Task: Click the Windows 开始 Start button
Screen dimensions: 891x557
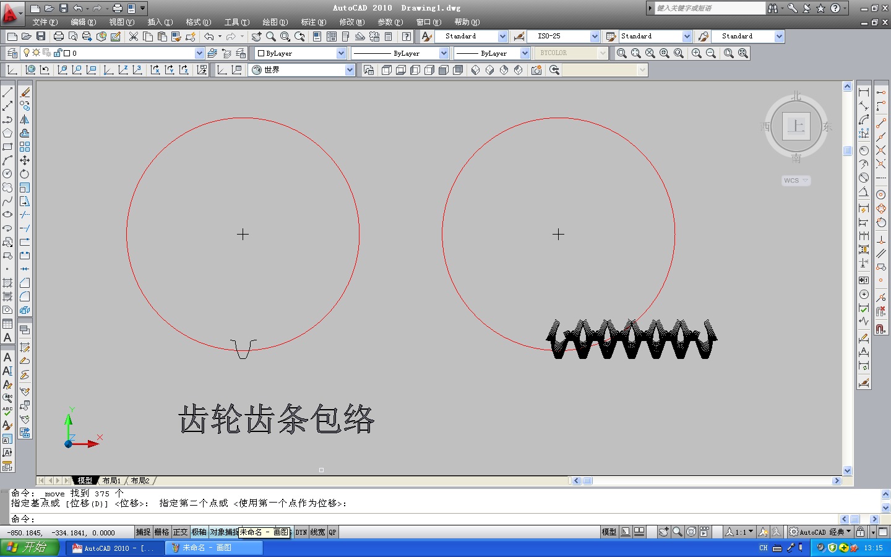Action: pos(30,548)
